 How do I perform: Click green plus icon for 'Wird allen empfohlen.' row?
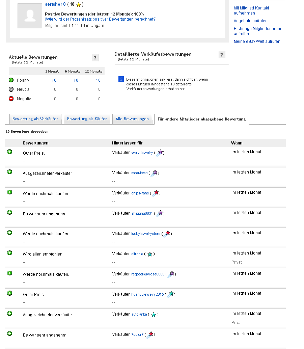tap(9, 253)
